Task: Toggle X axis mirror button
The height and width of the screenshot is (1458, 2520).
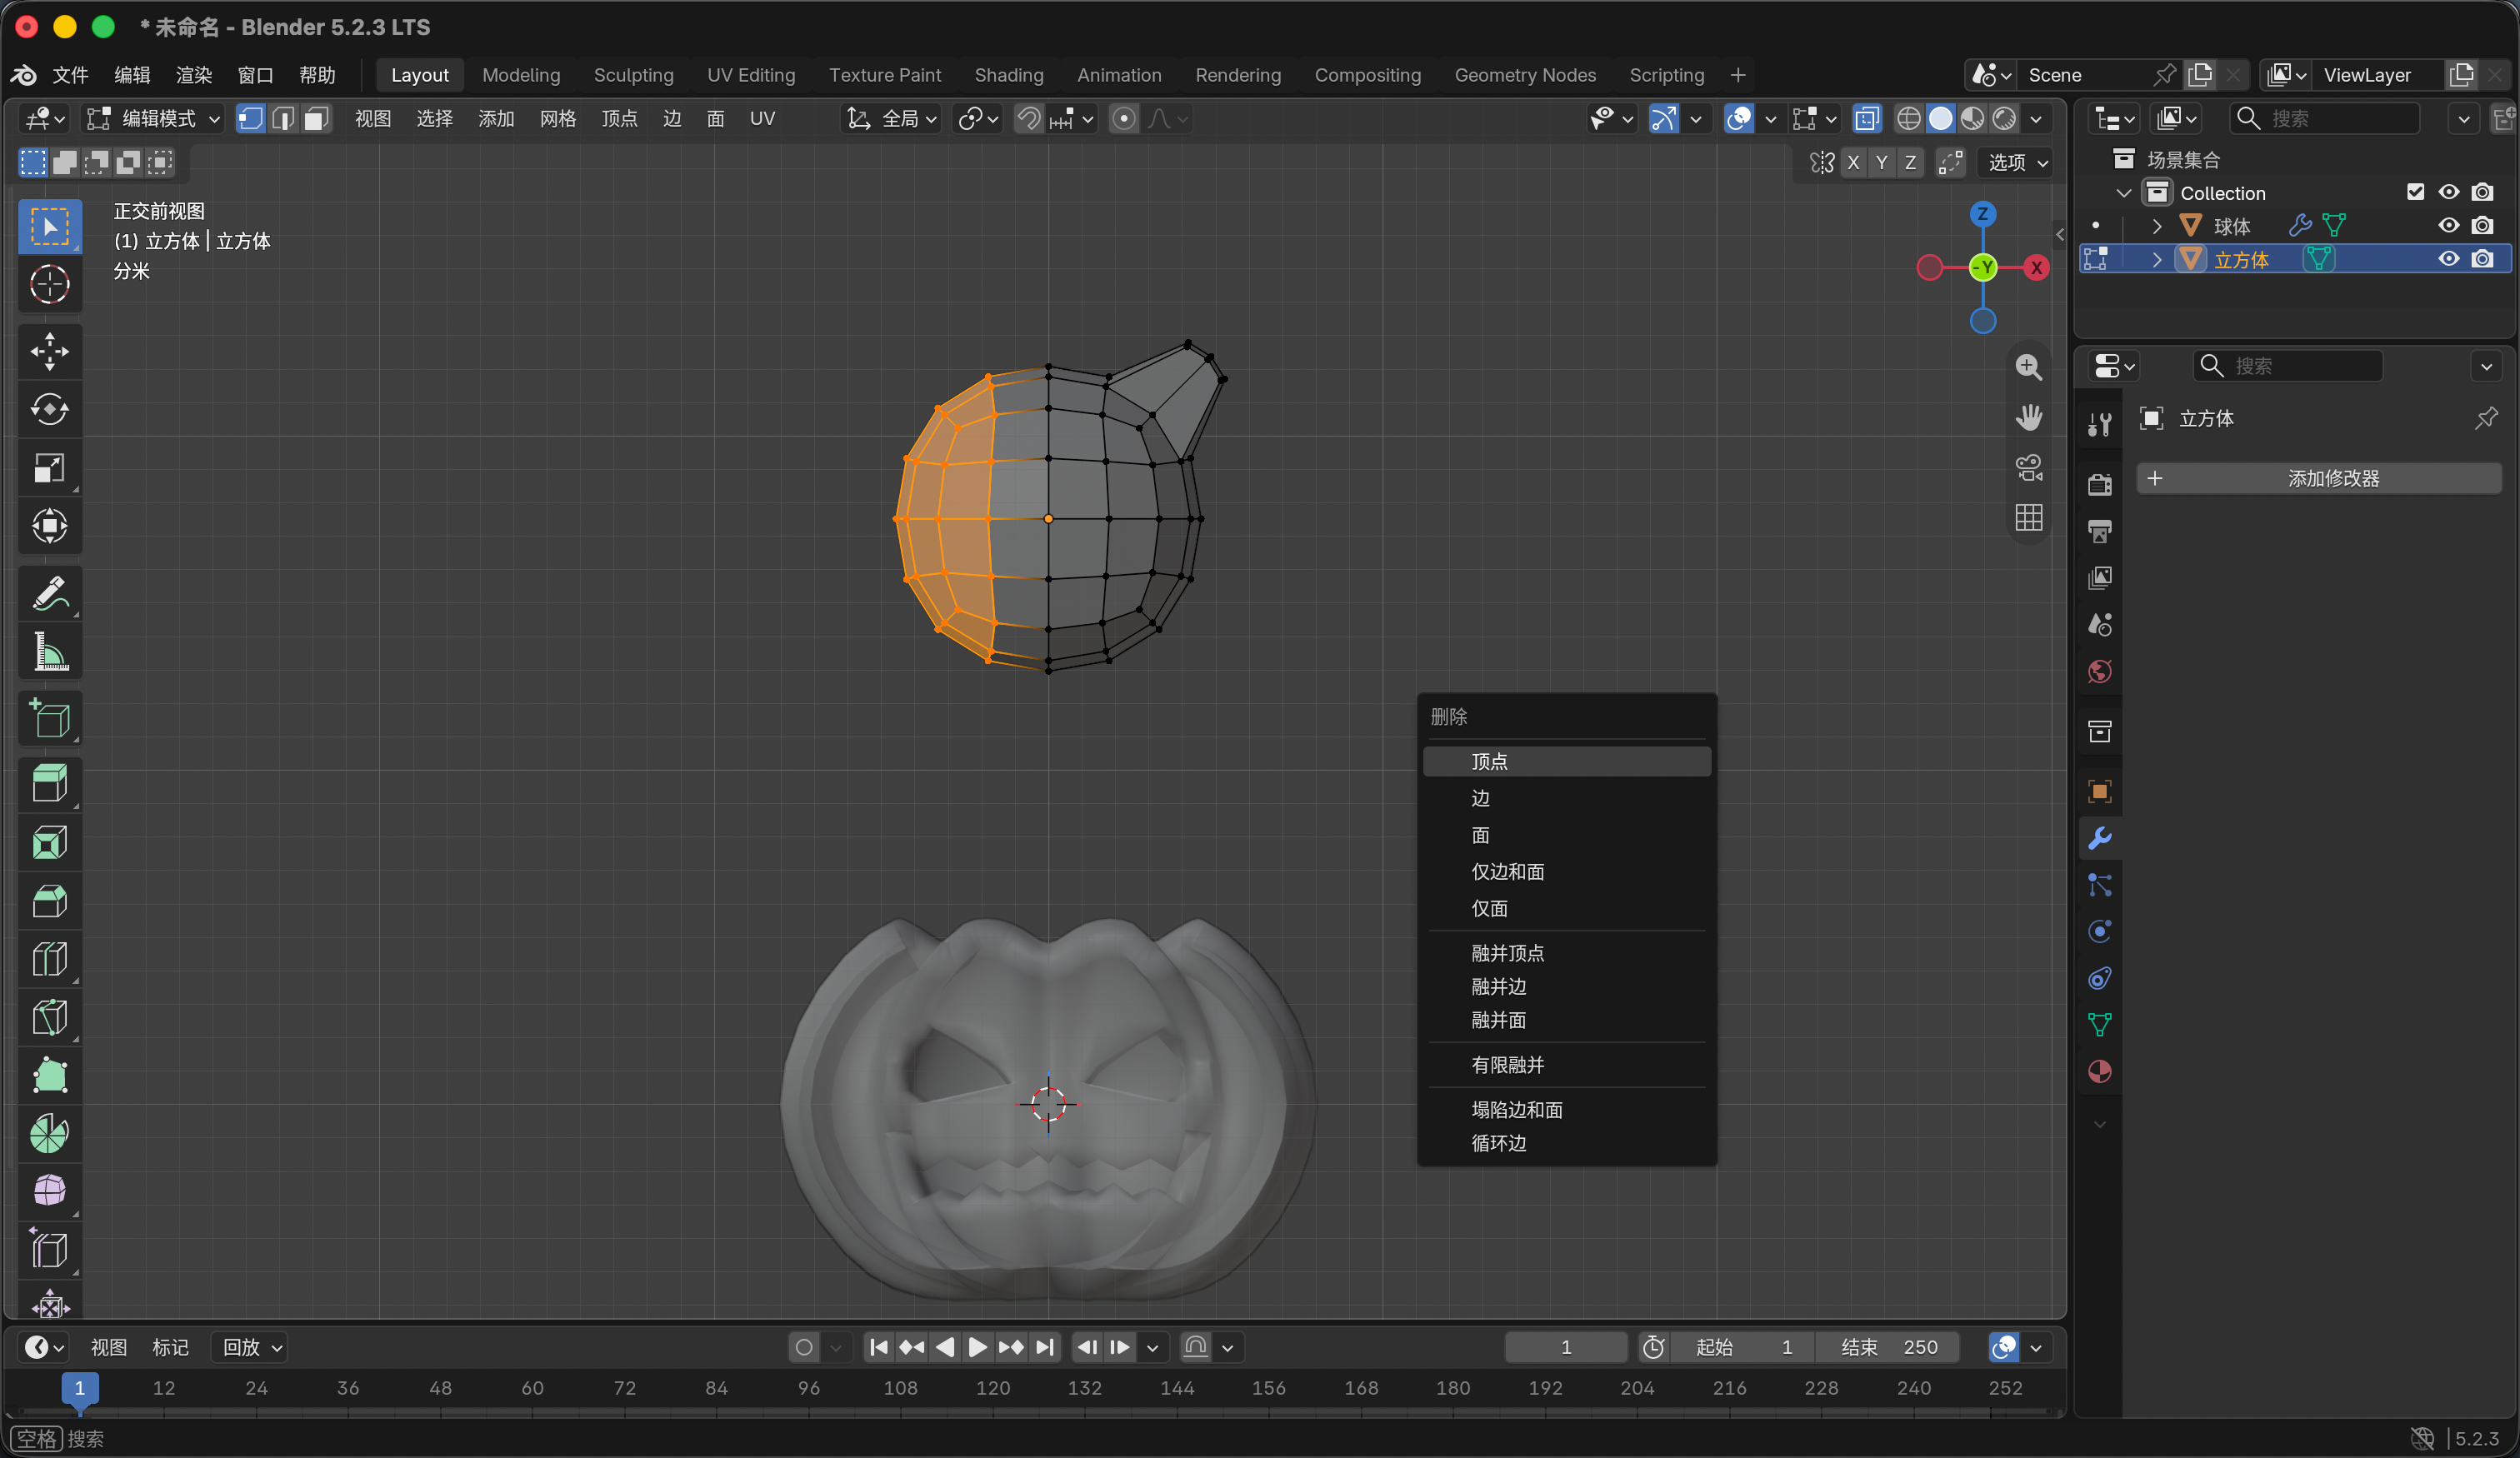Action: coord(1853,162)
